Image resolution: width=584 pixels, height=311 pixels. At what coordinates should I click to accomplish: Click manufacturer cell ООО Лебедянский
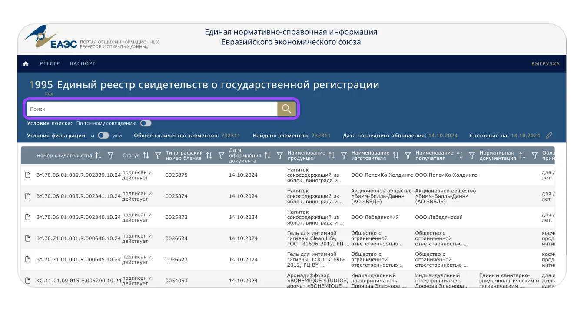375,217
